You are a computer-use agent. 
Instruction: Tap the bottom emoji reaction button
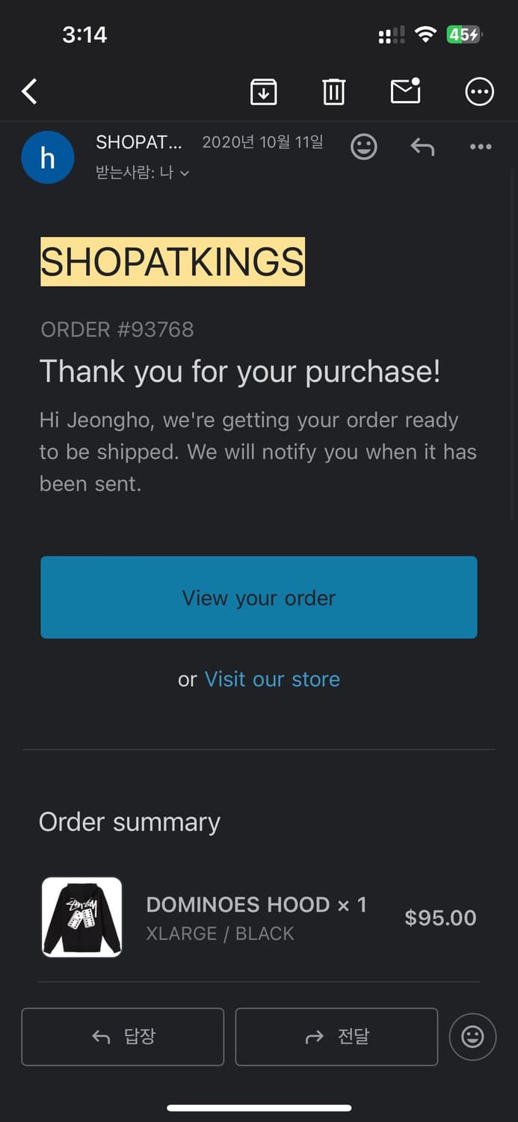pos(472,1037)
